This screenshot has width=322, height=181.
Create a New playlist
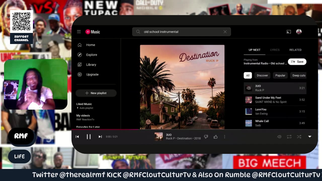point(96,93)
